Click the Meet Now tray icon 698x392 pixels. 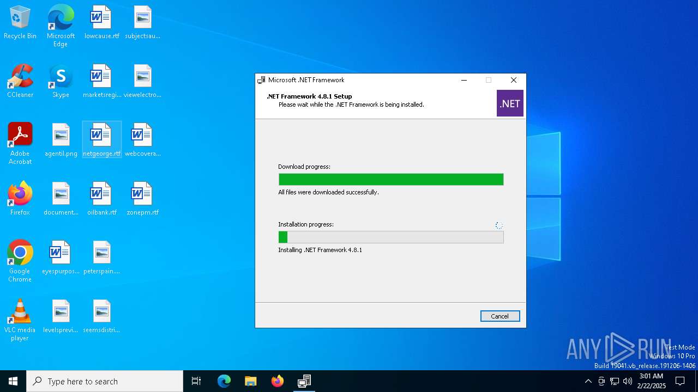click(x=601, y=381)
